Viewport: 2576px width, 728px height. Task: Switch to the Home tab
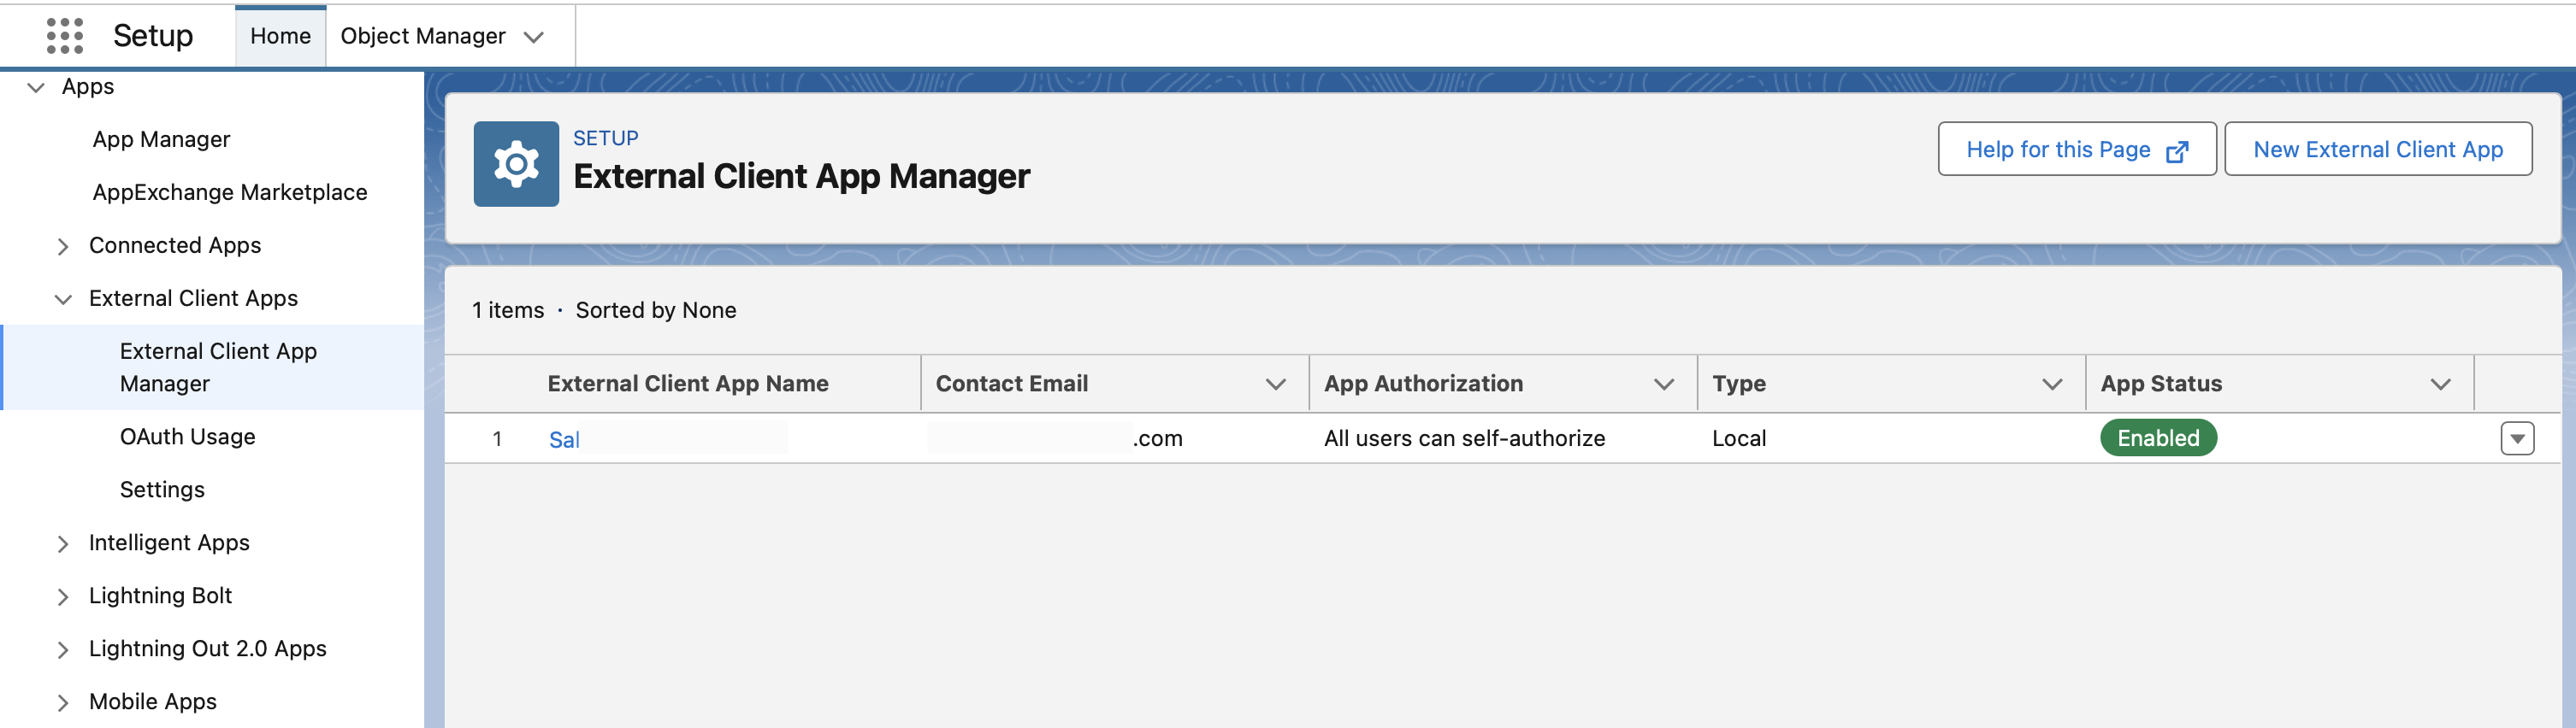[x=280, y=36]
